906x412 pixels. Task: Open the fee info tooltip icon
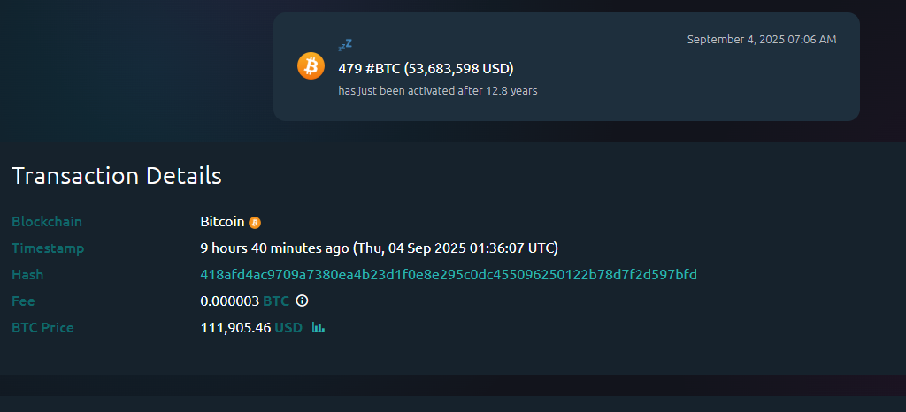click(302, 301)
